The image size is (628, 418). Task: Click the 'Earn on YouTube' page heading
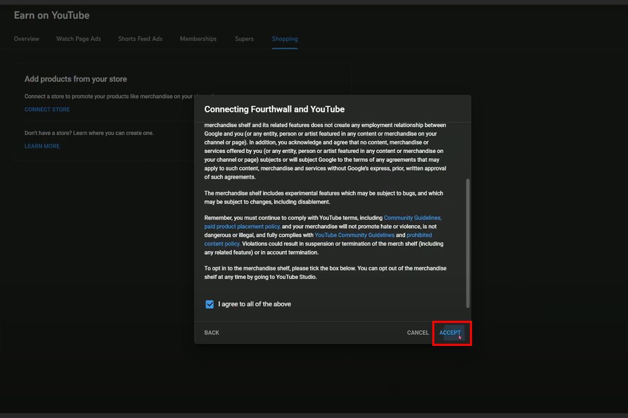52,15
